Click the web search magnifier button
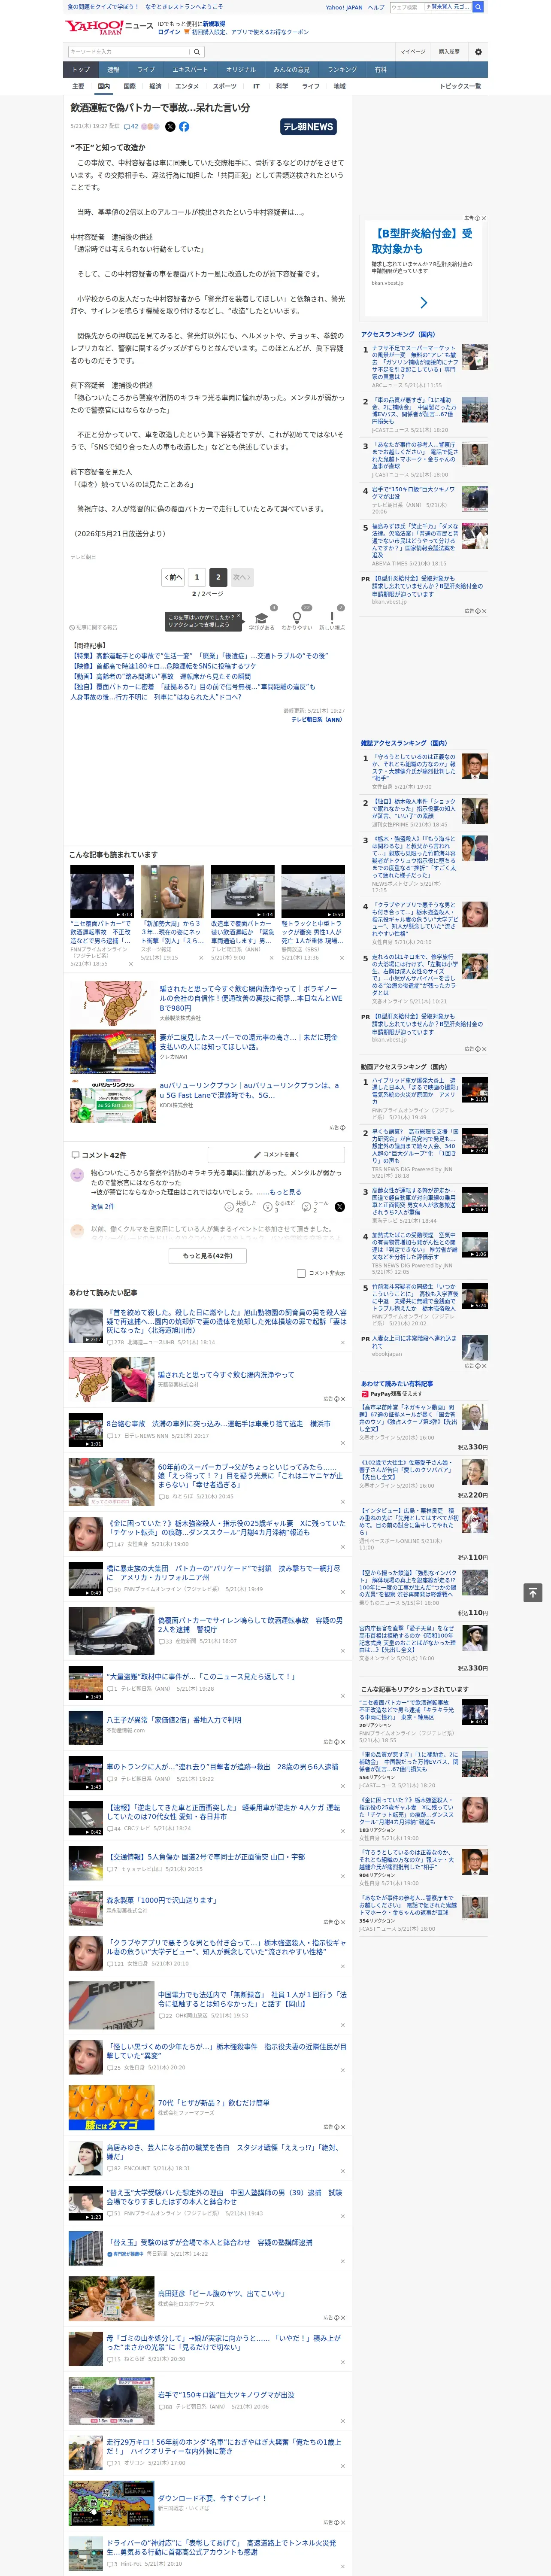The width and height of the screenshot is (551, 2576). pyautogui.click(x=478, y=7)
